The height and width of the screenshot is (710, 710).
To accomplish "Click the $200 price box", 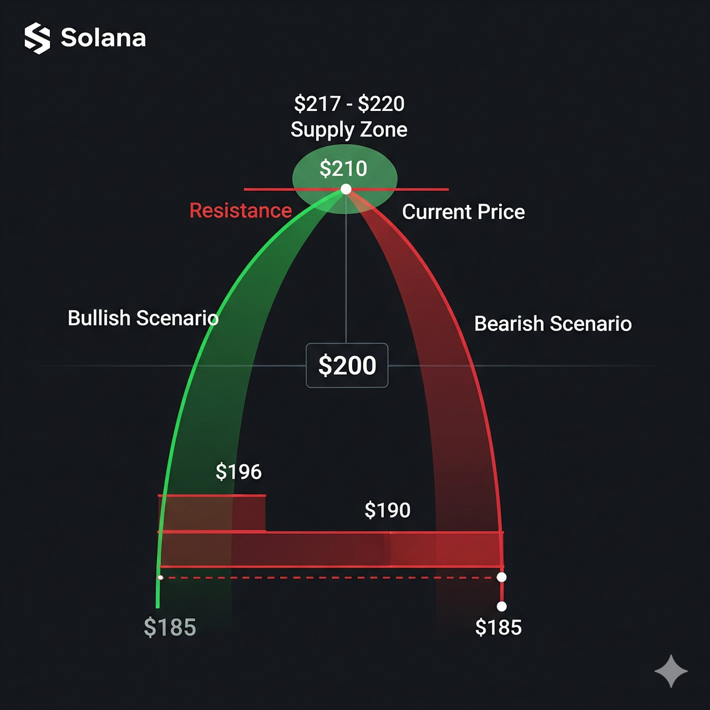I will click(347, 366).
